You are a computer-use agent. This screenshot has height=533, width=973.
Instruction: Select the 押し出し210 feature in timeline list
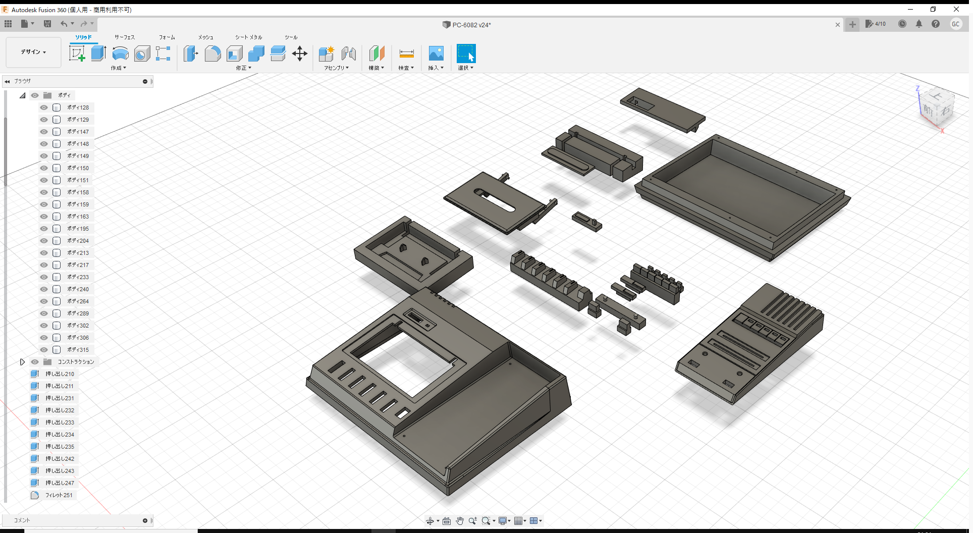point(60,374)
